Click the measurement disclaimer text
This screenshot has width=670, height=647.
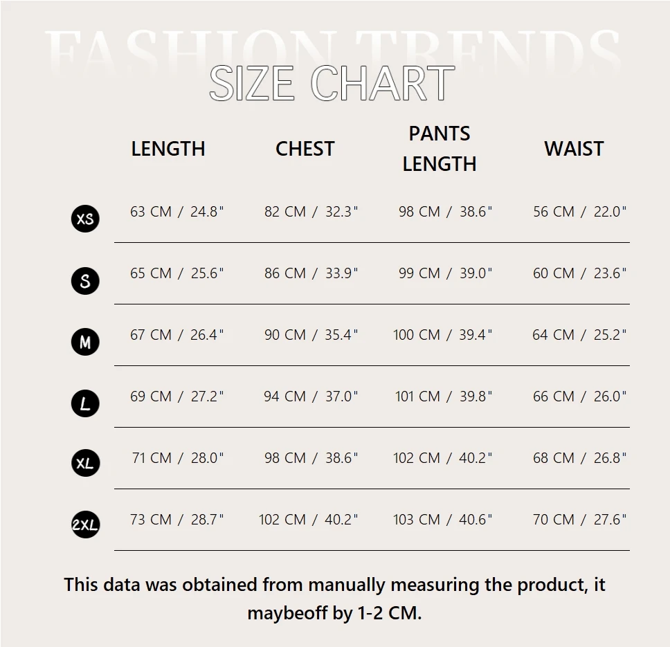click(x=334, y=599)
